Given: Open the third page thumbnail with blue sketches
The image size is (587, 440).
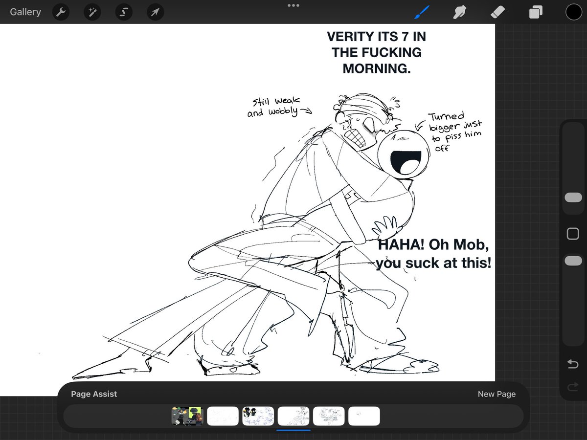Looking at the screenshot, I should tap(258, 416).
